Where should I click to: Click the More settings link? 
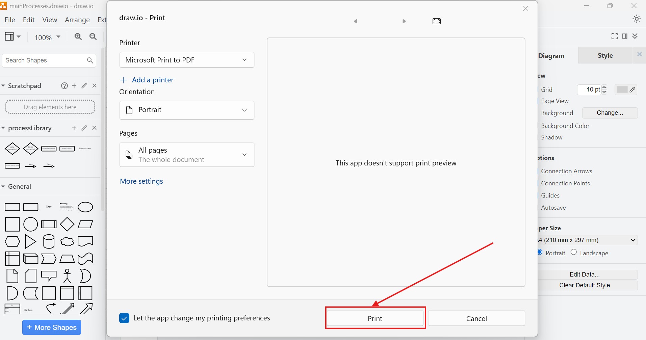click(141, 181)
